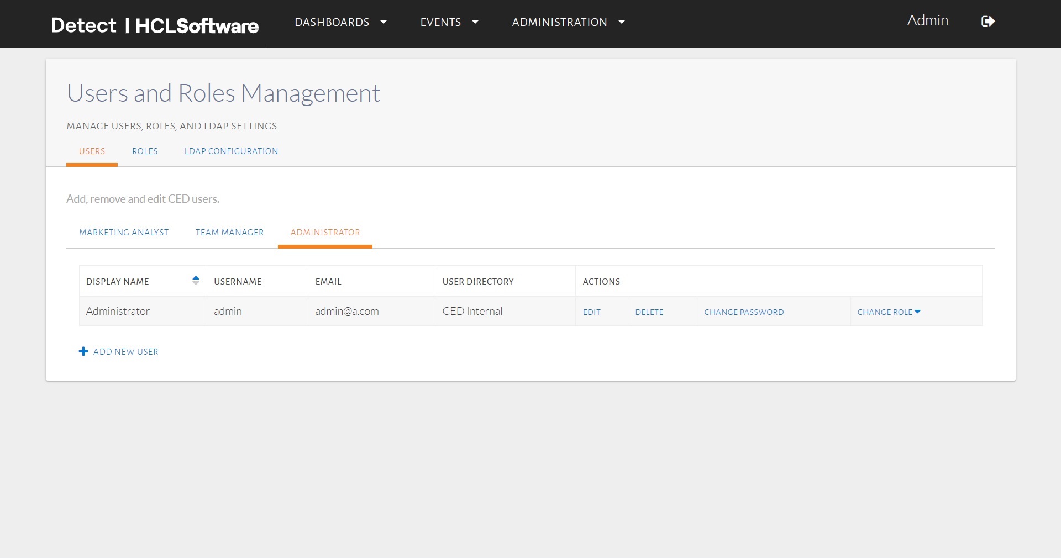Open the Dashboards dropdown menu
1061x558 pixels.
340,22
